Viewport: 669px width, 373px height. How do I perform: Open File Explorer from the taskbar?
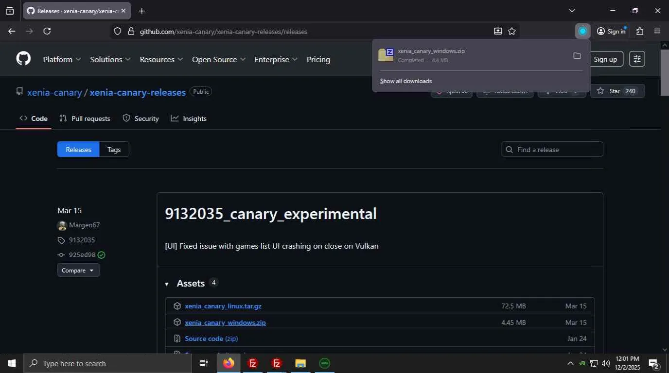point(300,363)
